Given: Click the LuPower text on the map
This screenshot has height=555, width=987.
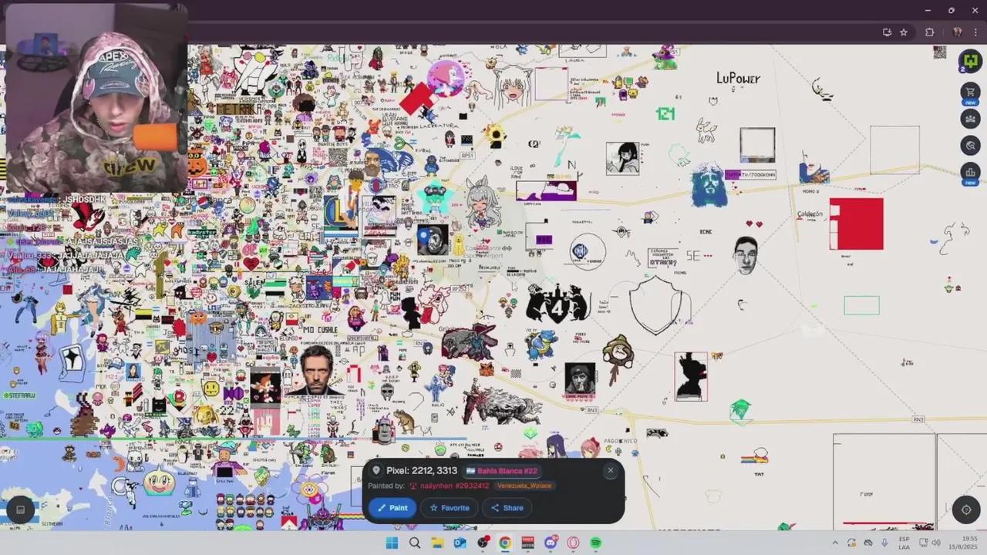Looking at the screenshot, I should click(x=738, y=78).
